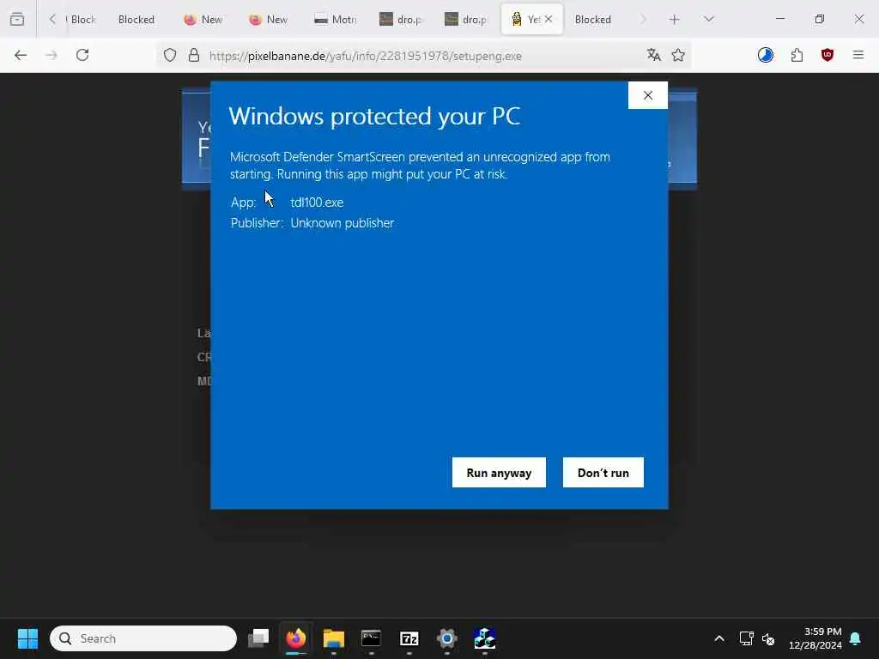This screenshot has width=879, height=659.
Task: Open the network tray icon
Action: click(x=746, y=638)
